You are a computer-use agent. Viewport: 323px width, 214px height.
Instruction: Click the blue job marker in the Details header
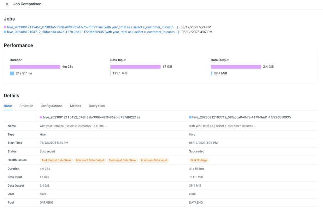click(190, 117)
